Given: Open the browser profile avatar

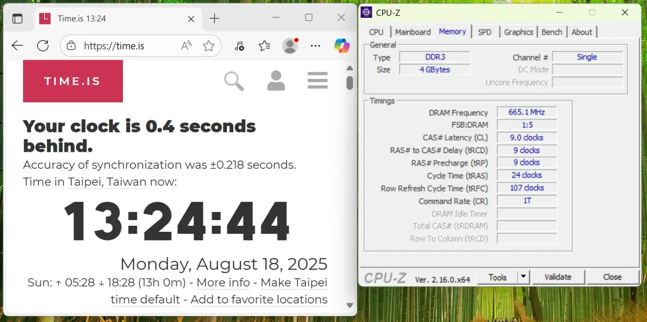Looking at the screenshot, I should pyautogui.click(x=290, y=46).
